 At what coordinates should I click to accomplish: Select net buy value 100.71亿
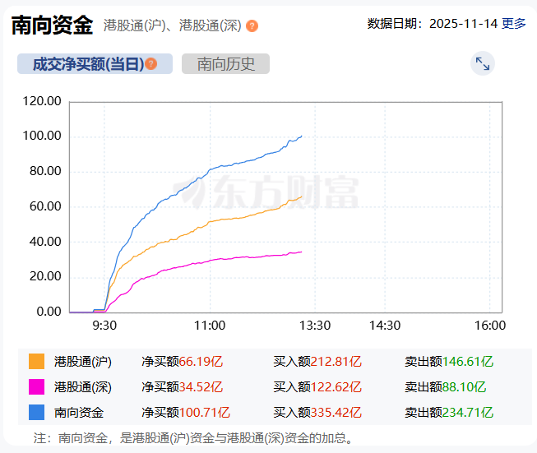point(205,413)
